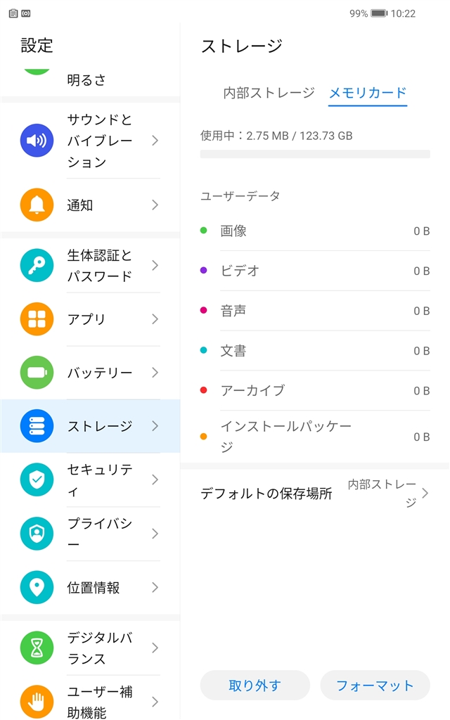450x720 pixels.
Task: Tap the Security shield icon
Action: 37,480
